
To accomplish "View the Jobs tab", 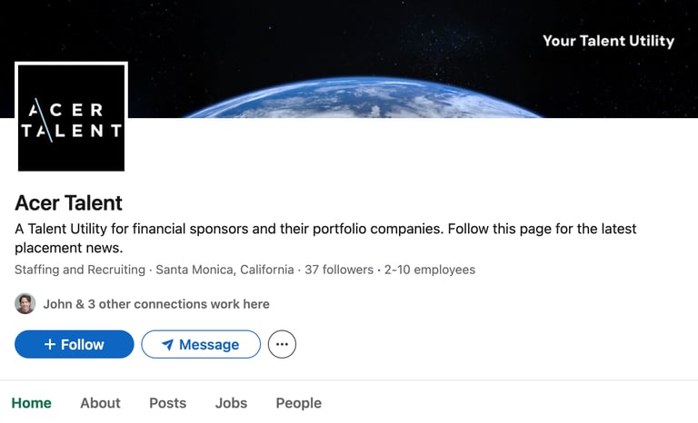I will (x=231, y=403).
